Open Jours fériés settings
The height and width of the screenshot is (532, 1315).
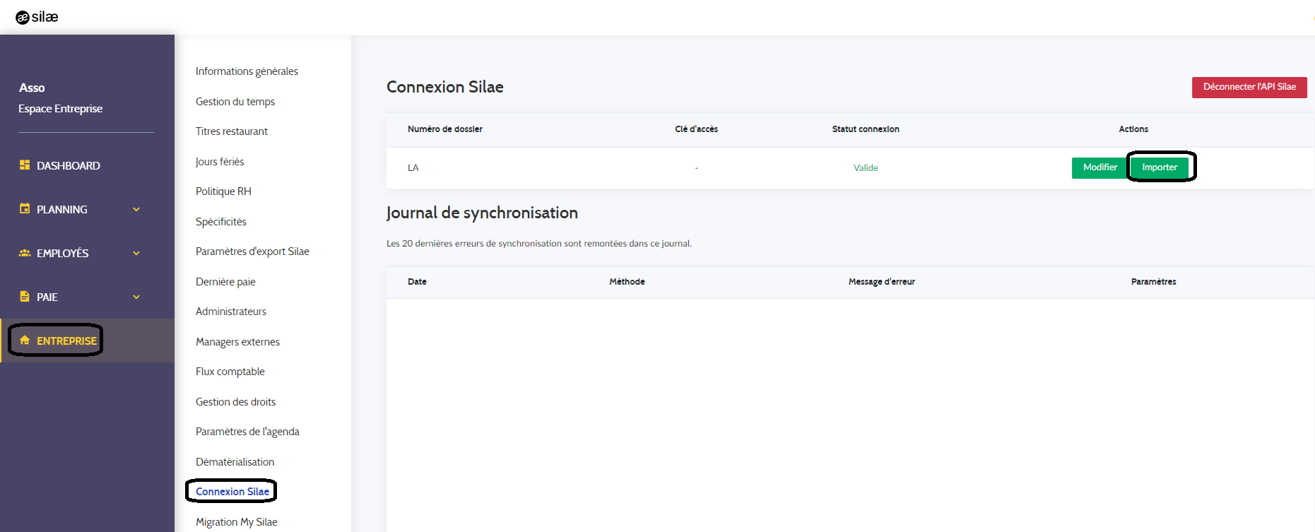[220, 162]
